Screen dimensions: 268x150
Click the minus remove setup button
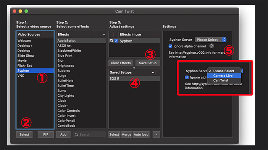tap(156, 134)
